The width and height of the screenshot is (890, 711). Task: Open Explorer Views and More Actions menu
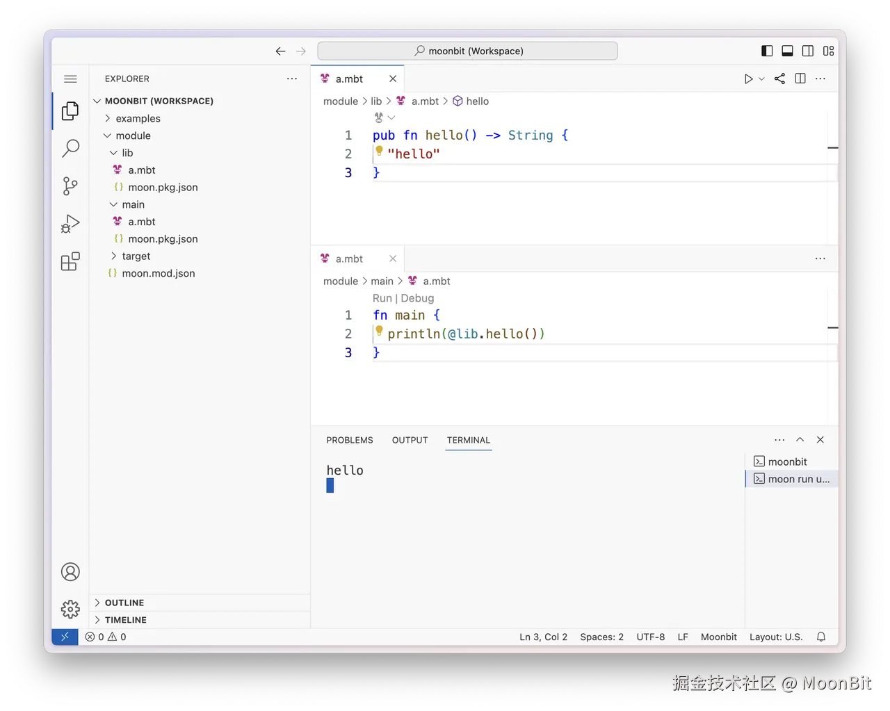[x=292, y=79]
